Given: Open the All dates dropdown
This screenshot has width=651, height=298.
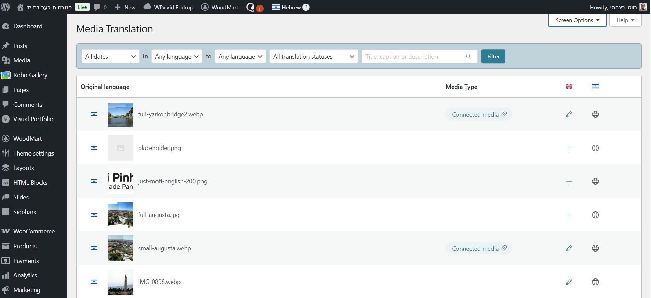Looking at the screenshot, I should [x=111, y=57].
